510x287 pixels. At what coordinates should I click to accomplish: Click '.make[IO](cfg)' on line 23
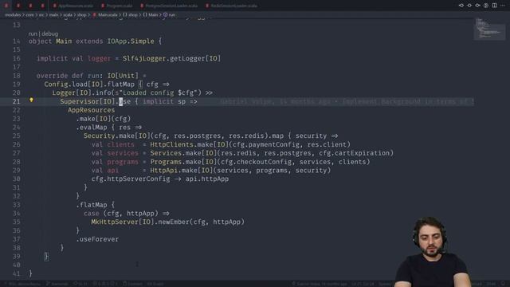click(103, 119)
